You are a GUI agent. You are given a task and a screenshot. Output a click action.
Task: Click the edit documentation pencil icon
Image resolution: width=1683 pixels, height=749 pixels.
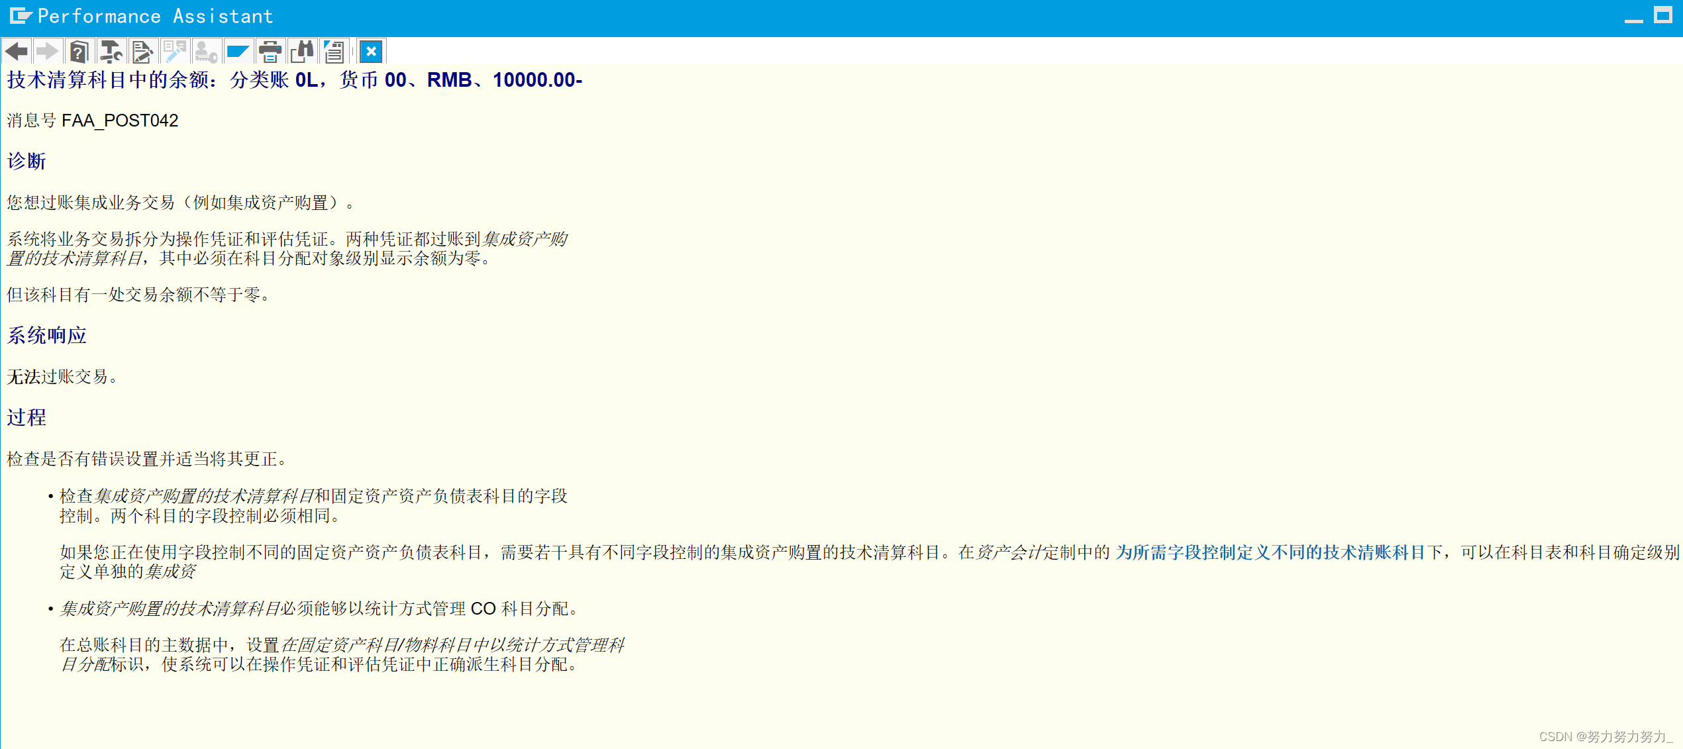click(x=142, y=51)
